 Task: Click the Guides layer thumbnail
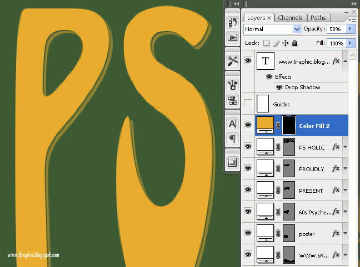pyautogui.click(x=263, y=104)
